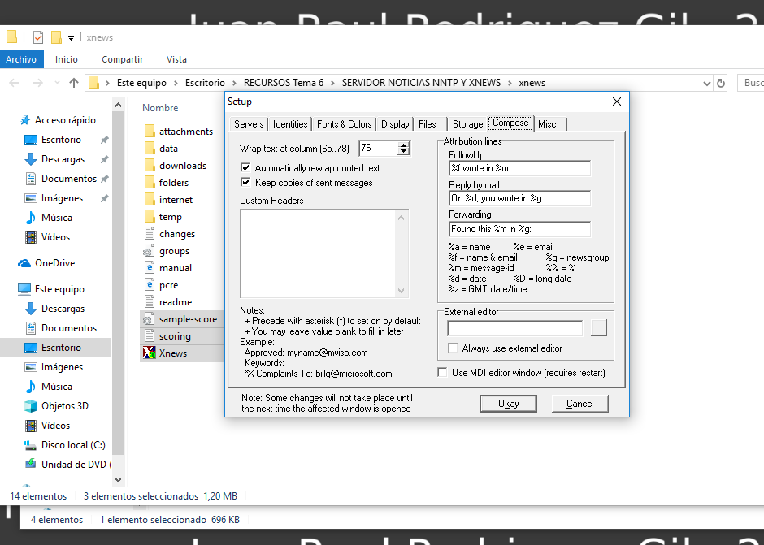Click properties icon in quick access toolbar
The width and height of the screenshot is (764, 545).
[x=38, y=37]
